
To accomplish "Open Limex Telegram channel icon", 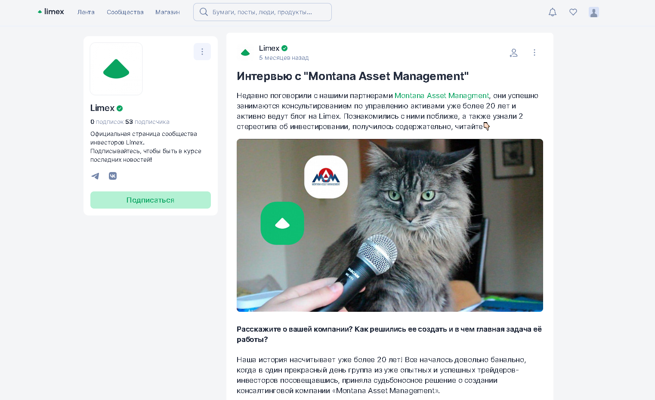I will (95, 176).
